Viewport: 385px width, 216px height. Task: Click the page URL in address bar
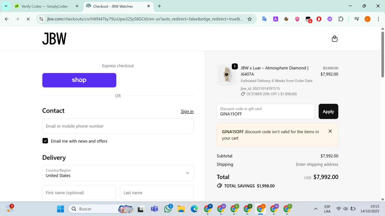click(x=145, y=19)
